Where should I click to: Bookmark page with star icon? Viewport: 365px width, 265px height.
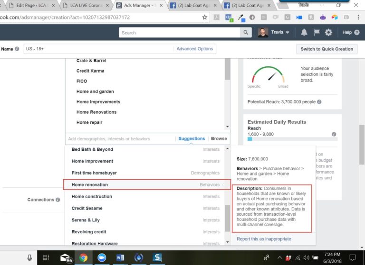(205, 17)
